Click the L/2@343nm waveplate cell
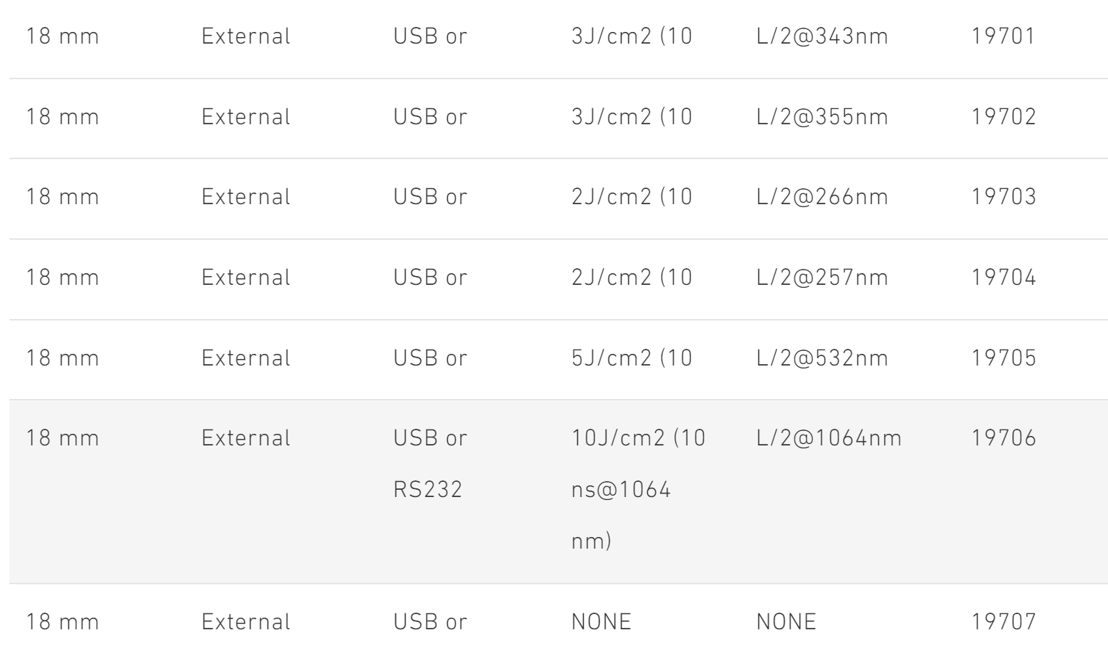 (822, 36)
